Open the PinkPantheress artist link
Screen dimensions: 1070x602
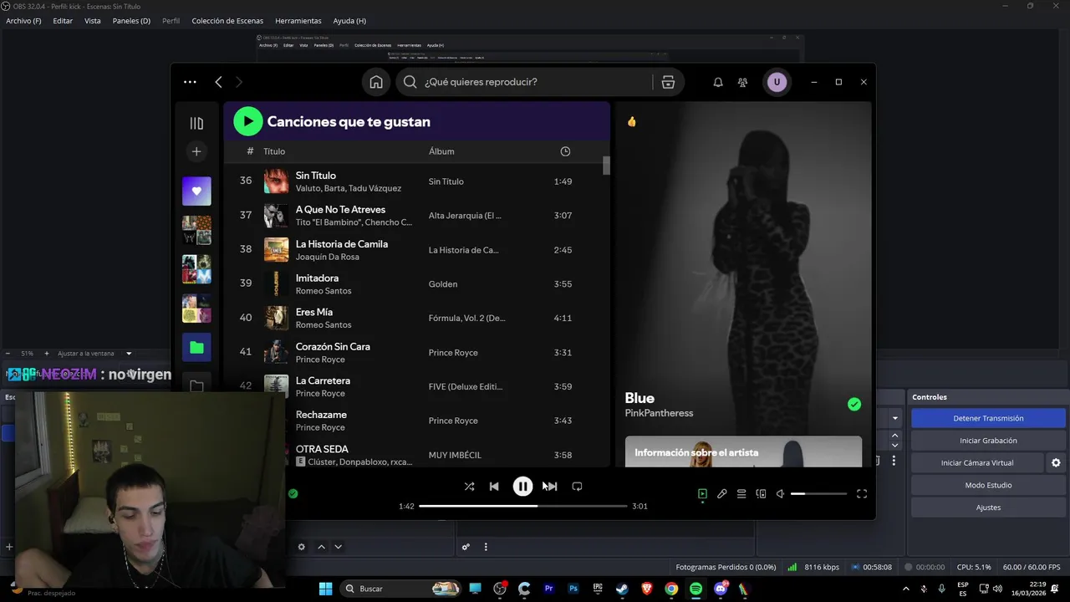click(x=659, y=413)
